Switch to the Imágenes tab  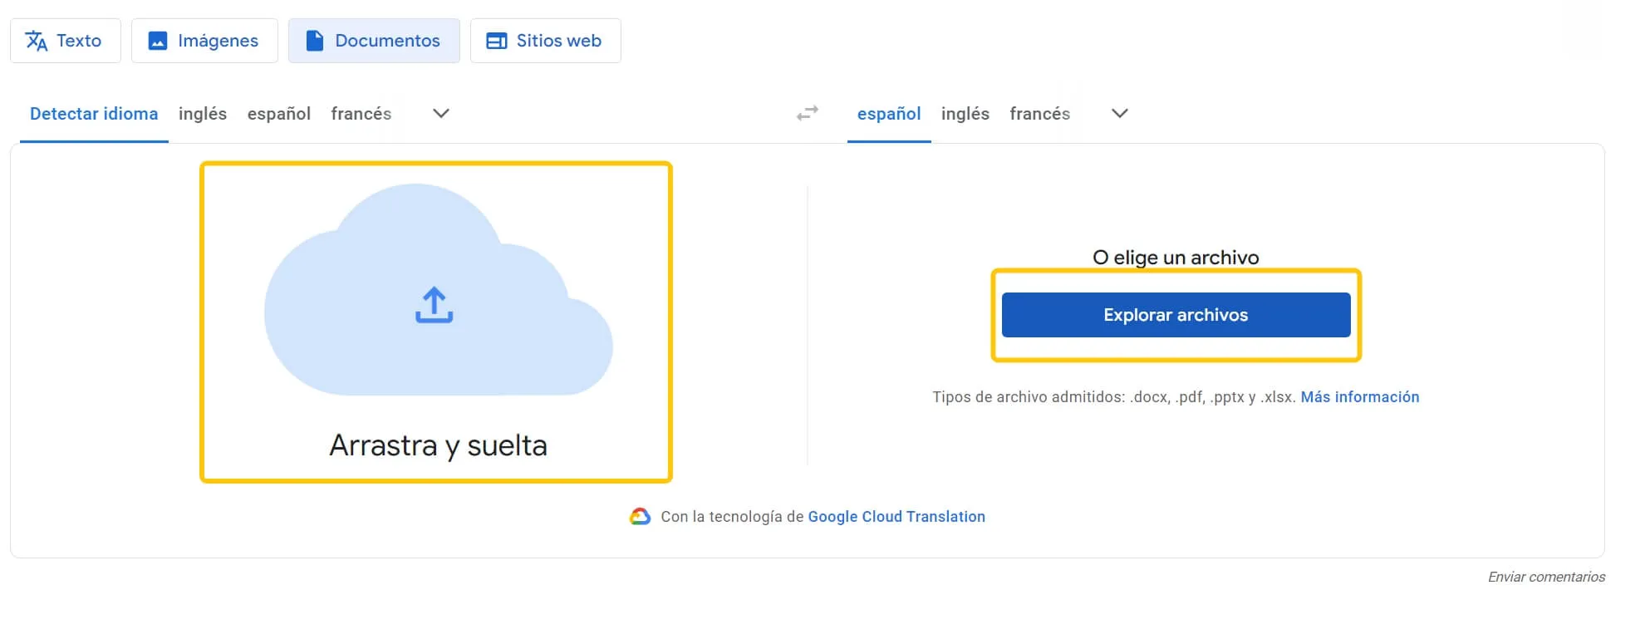204,41
